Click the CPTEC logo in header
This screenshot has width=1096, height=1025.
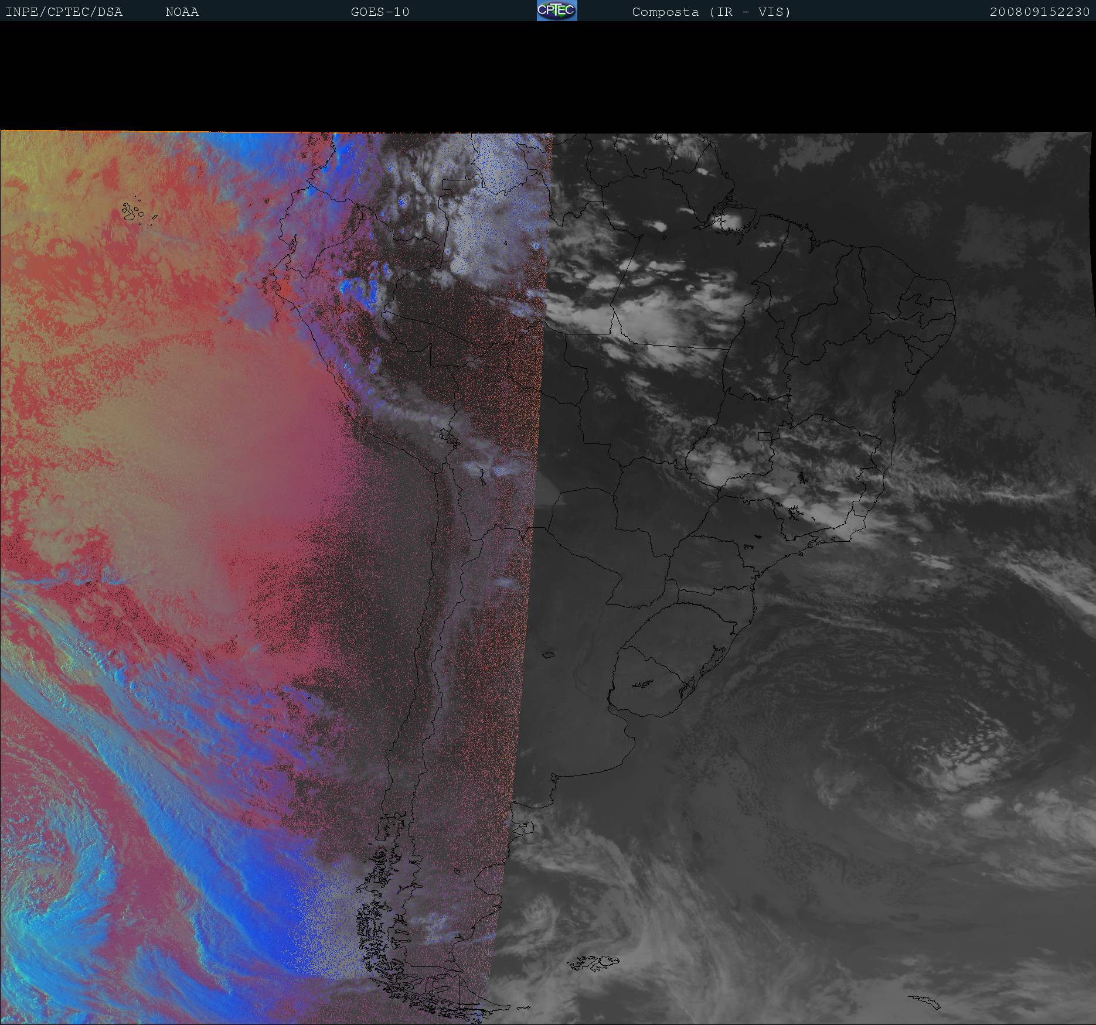pyautogui.click(x=556, y=11)
